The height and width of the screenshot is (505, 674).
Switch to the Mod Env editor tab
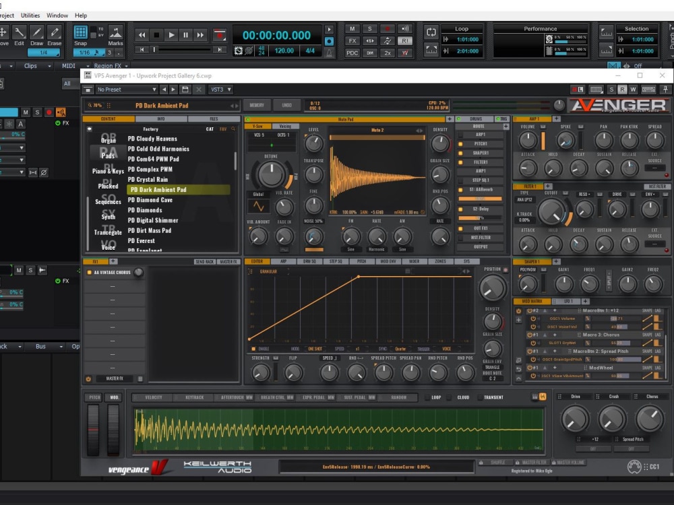(x=388, y=261)
